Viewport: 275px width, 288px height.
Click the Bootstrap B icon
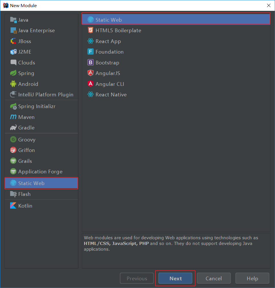(90, 62)
